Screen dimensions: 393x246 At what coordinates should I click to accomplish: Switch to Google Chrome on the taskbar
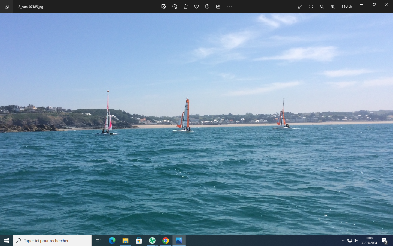[x=165, y=241]
